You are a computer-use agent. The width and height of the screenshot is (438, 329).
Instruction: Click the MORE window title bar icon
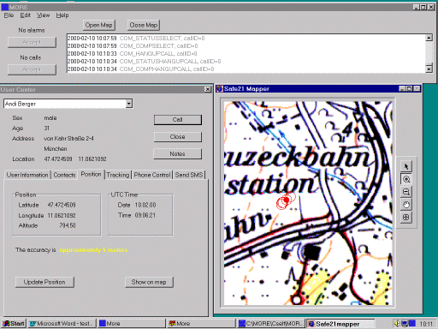coord(5,7)
